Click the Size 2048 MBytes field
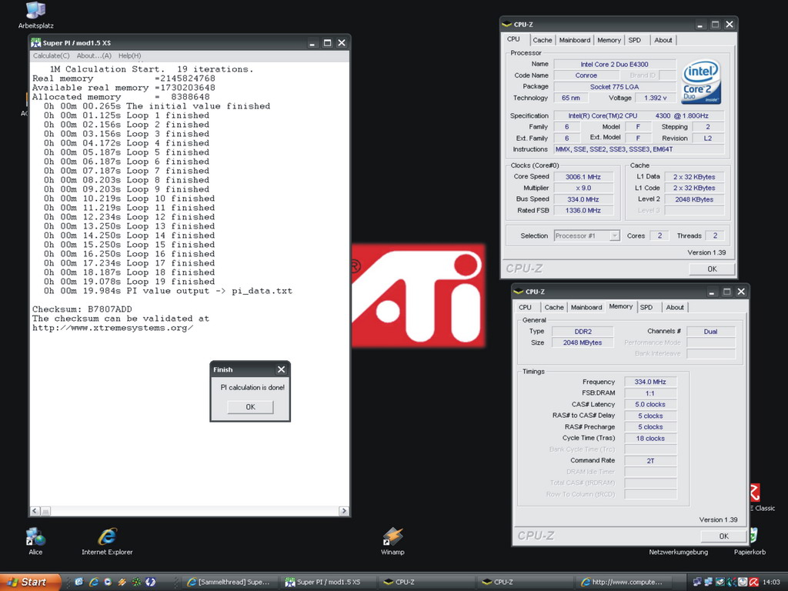The height and width of the screenshot is (591, 788). (583, 342)
